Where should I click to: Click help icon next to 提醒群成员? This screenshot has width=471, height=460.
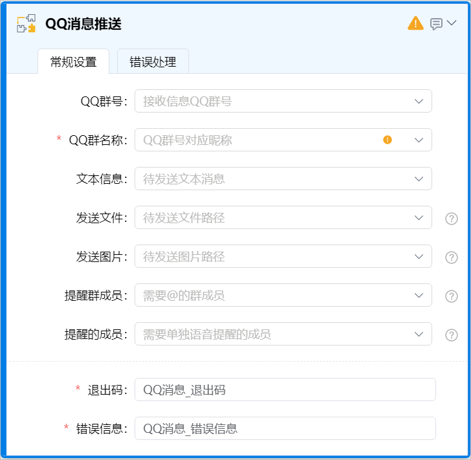[452, 296]
